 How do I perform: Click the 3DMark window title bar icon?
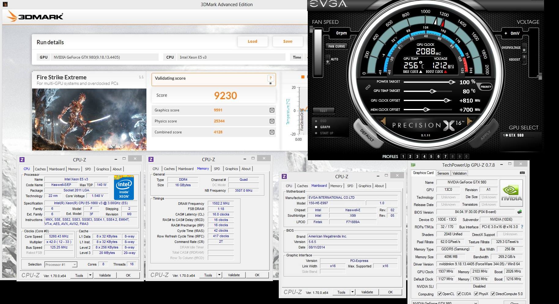click(x=5, y=4)
